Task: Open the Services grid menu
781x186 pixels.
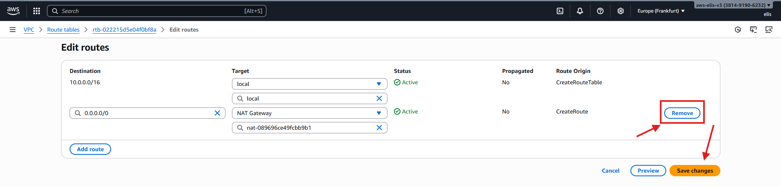Action: [37, 11]
